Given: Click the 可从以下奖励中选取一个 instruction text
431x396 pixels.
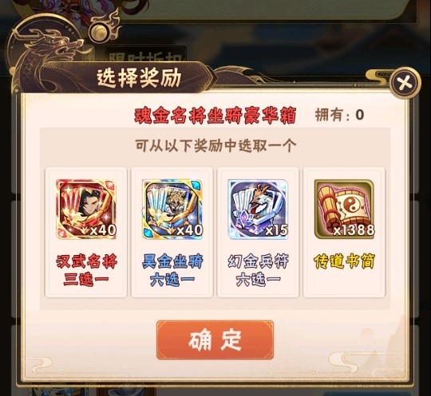Looking at the screenshot, I should [x=215, y=145].
